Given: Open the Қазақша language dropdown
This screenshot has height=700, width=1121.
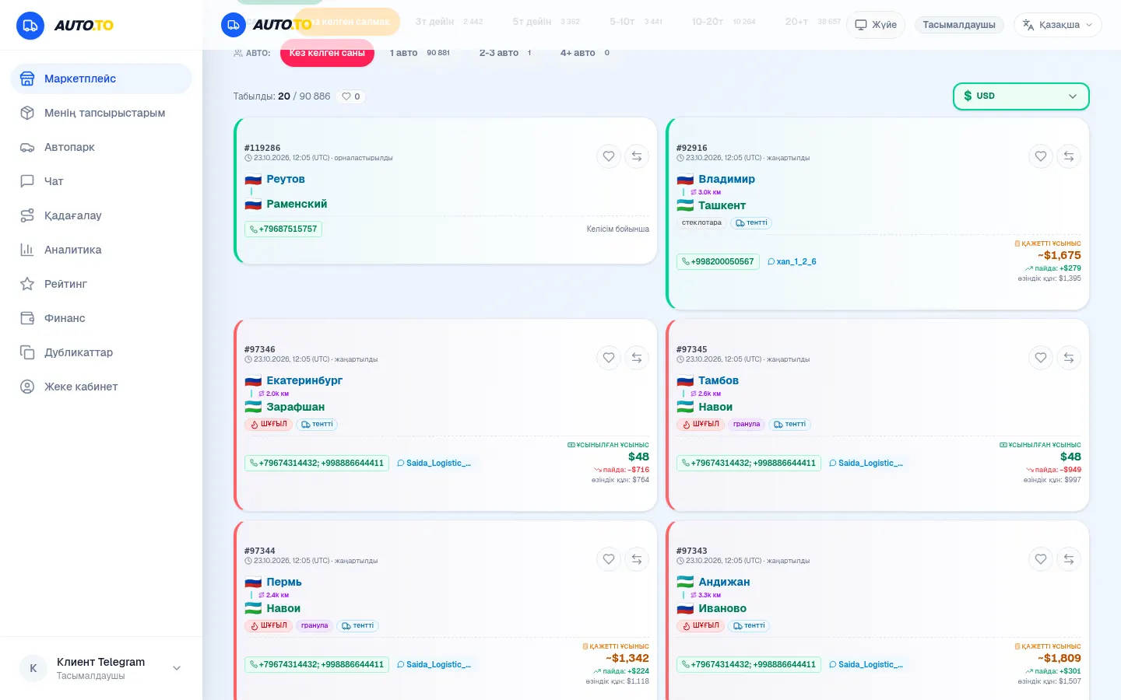Looking at the screenshot, I should (x=1057, y=25).
